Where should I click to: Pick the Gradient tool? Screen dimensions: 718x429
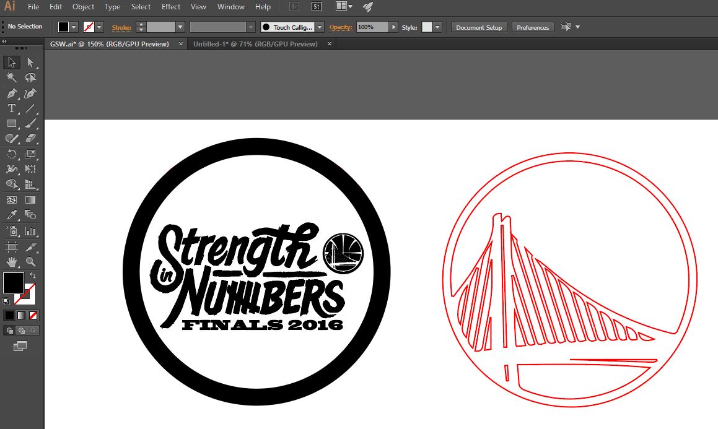point(30,200)
